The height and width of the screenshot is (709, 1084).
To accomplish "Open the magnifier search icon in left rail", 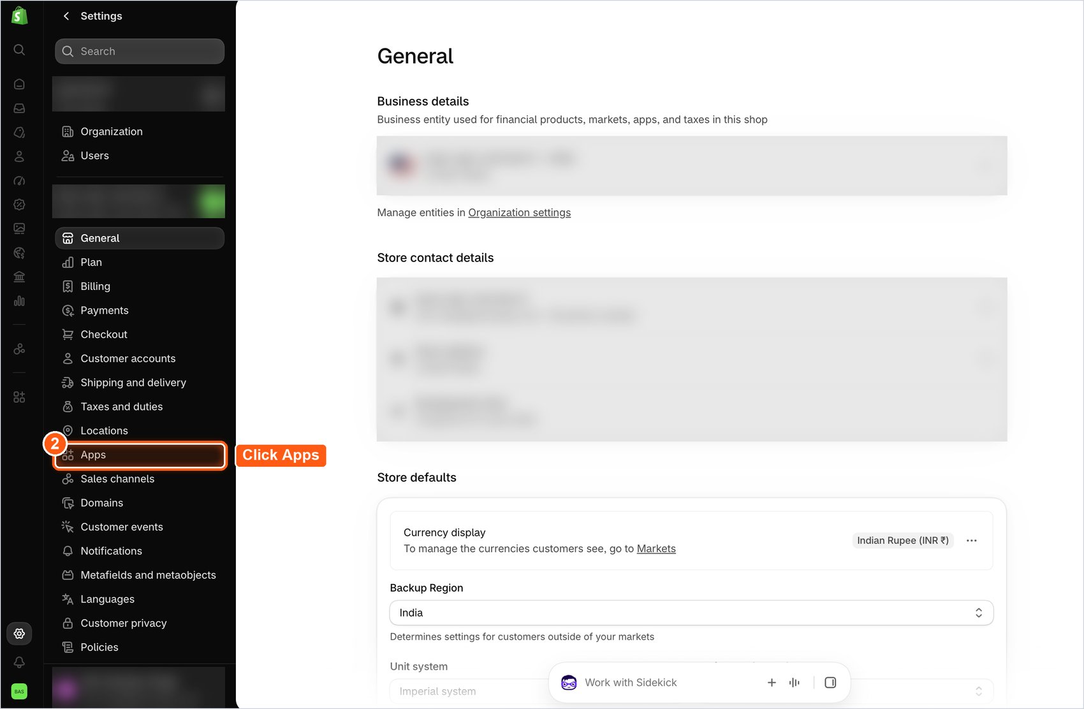I will (x=19, y=50).
